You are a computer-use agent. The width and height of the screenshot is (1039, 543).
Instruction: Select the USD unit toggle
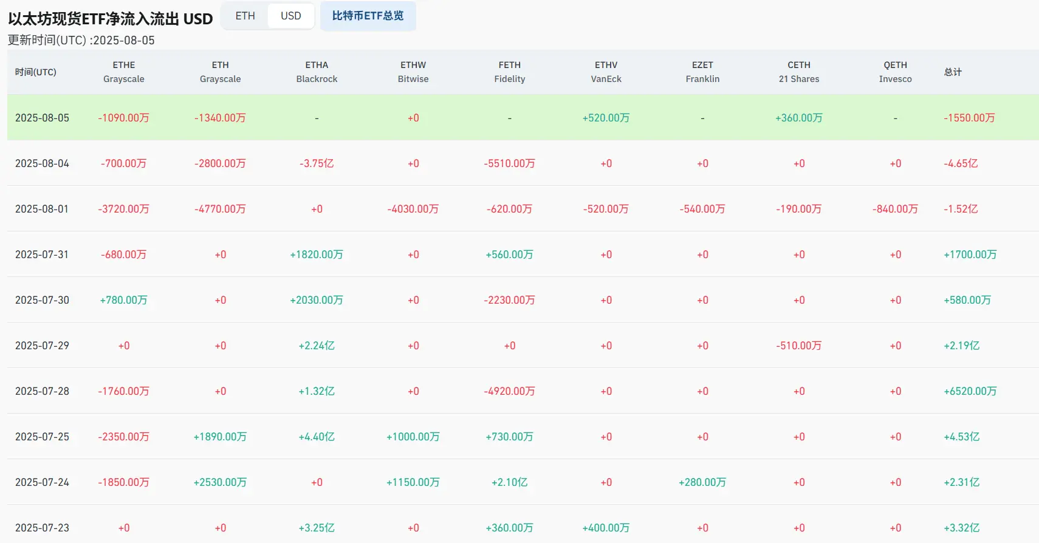click(x=291, y=16)
